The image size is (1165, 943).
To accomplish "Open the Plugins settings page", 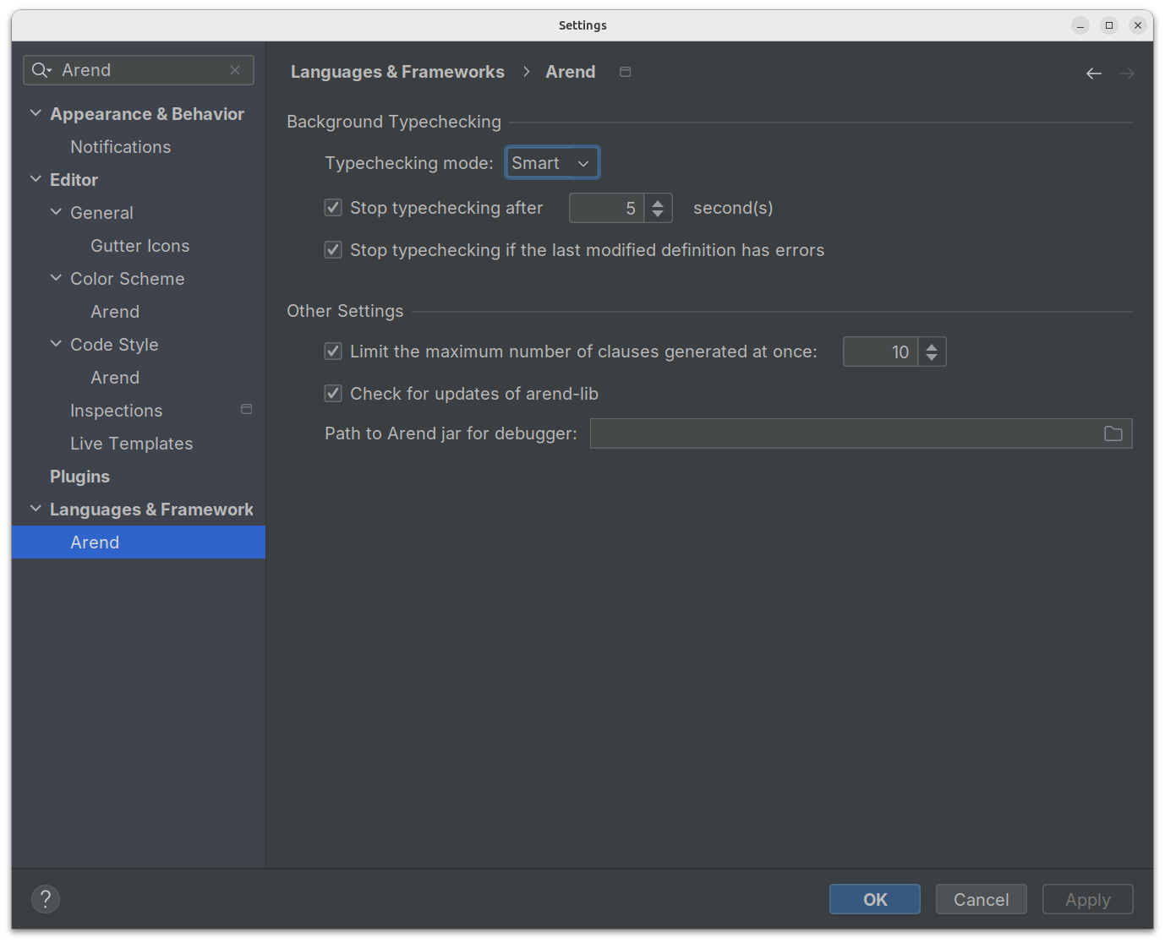I will pos(79,477).
